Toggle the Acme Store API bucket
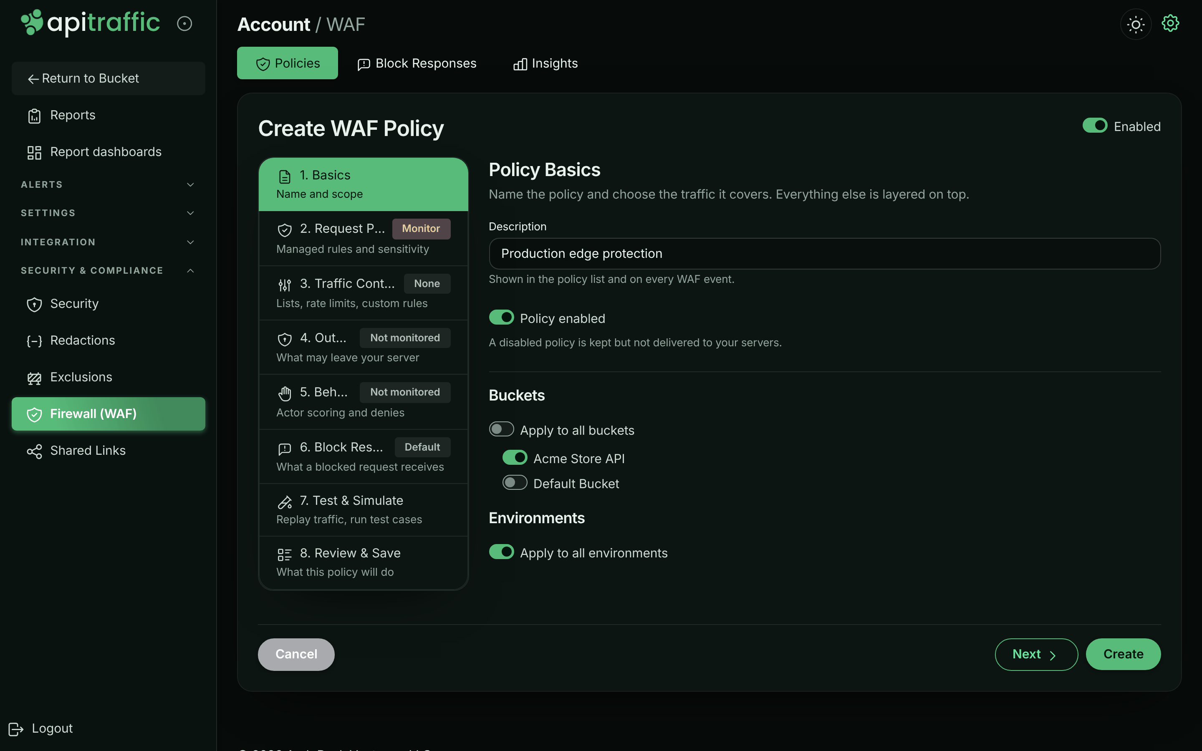1202x751 pixels. tap(515, 457)
